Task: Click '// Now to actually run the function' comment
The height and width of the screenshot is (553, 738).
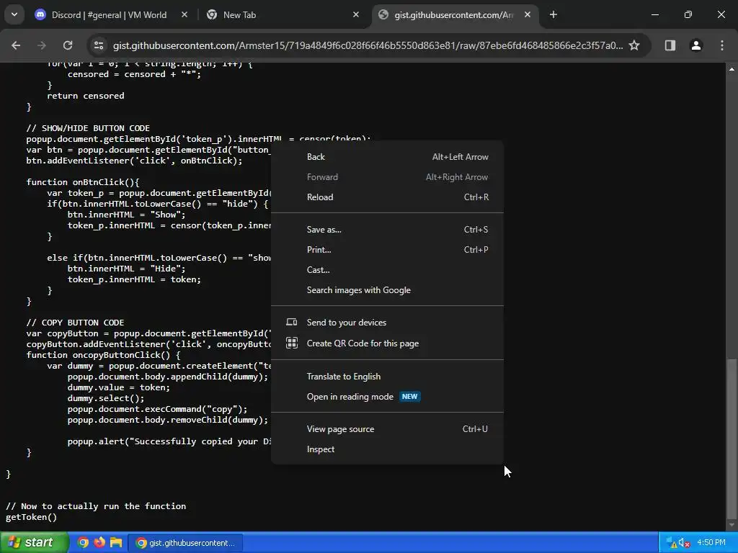Action: (96, 506)
